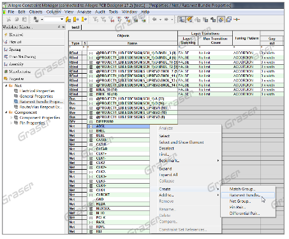Click the Properties domain icon in sidebar
Image resolution: width=289 pixels, height=239 pixels.
point(6,79)
